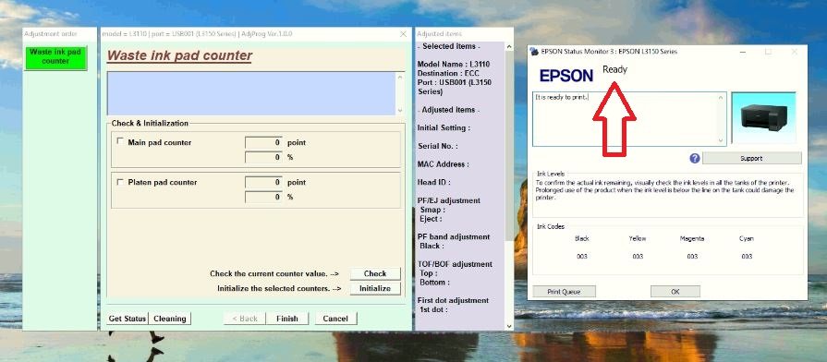Click the status message scroll-down arrow
The image size is (827, 362).
(721, 140)
